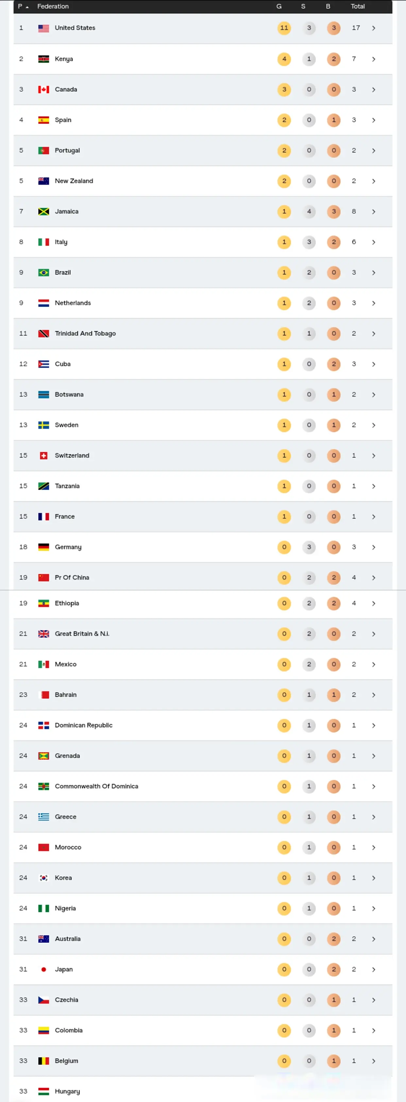Click the Japan flag icon
This screenshot has width=406, height=1102.
(x=43, y=969)
